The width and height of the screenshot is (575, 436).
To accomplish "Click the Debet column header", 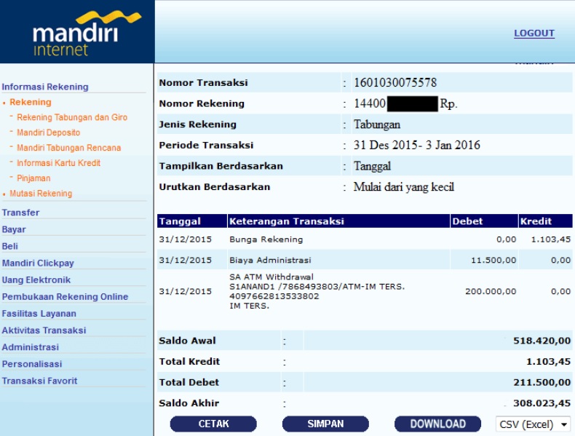I will click(x=484, y=221).
